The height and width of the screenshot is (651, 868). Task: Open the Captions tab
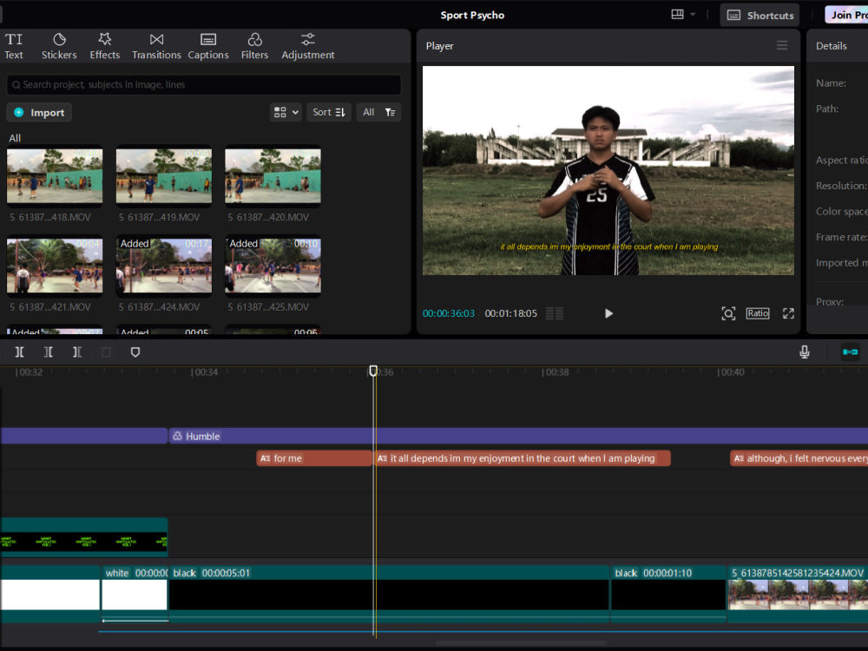pyautogui.click(x=208, y=47)
